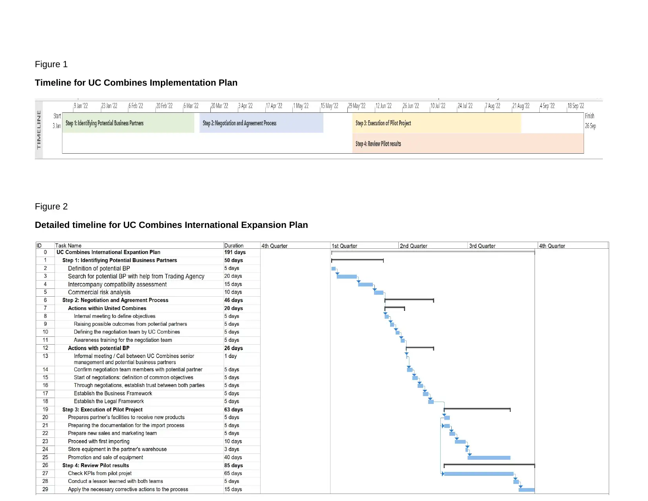648x501 pixels.
Task: Select row 'Apply the necessary corrective actions to the process'
Action: click(148, 490)
